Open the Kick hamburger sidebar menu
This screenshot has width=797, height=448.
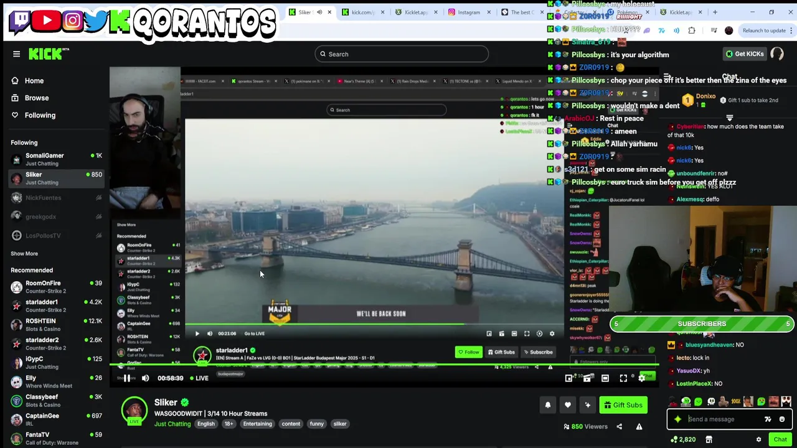pyautogui.click(x=17, y=54)
